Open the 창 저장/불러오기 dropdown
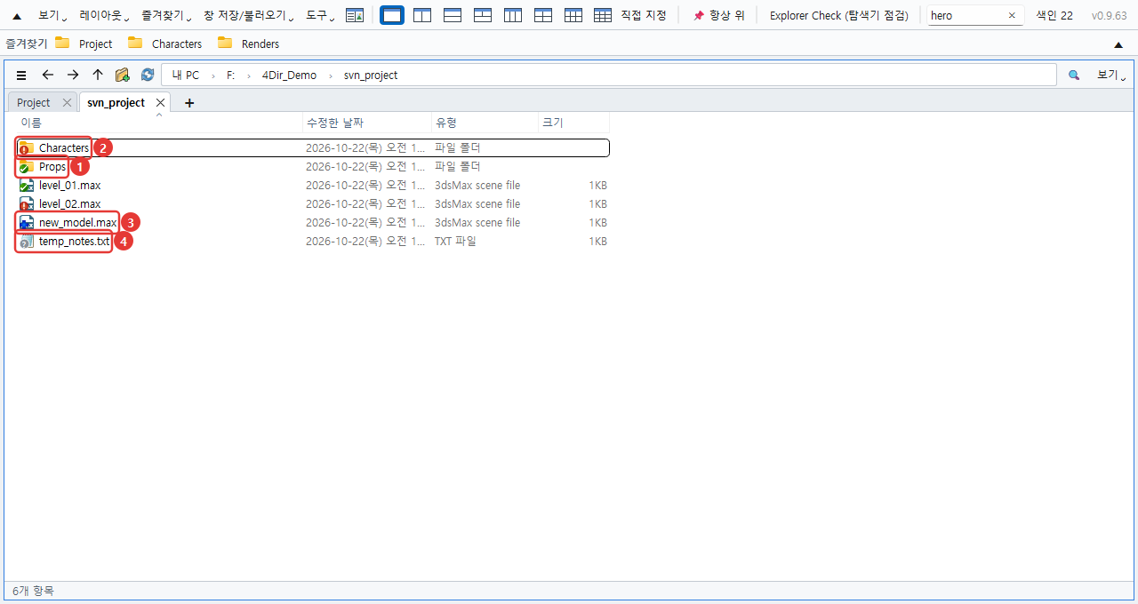The image size is (1138, 604). tap(248, 15)
